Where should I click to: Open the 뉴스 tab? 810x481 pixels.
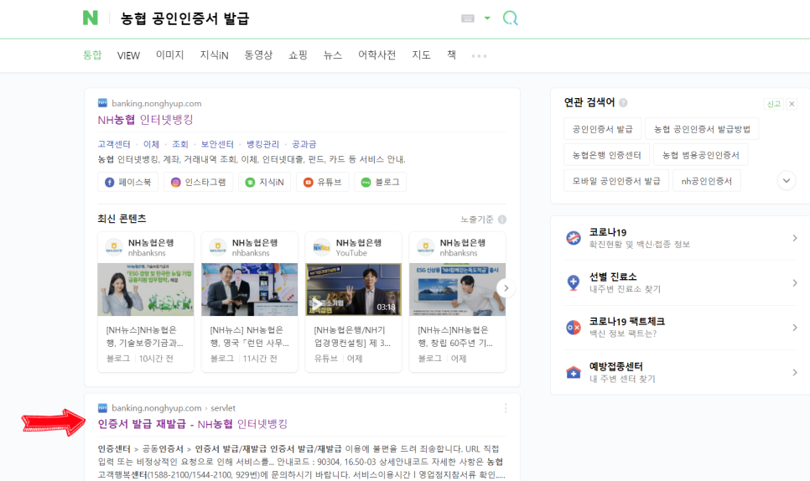tap(333, 54)
